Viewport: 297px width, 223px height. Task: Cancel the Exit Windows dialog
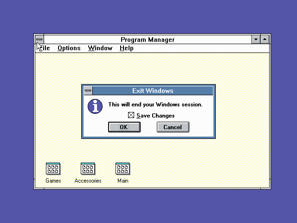point(173,127)
